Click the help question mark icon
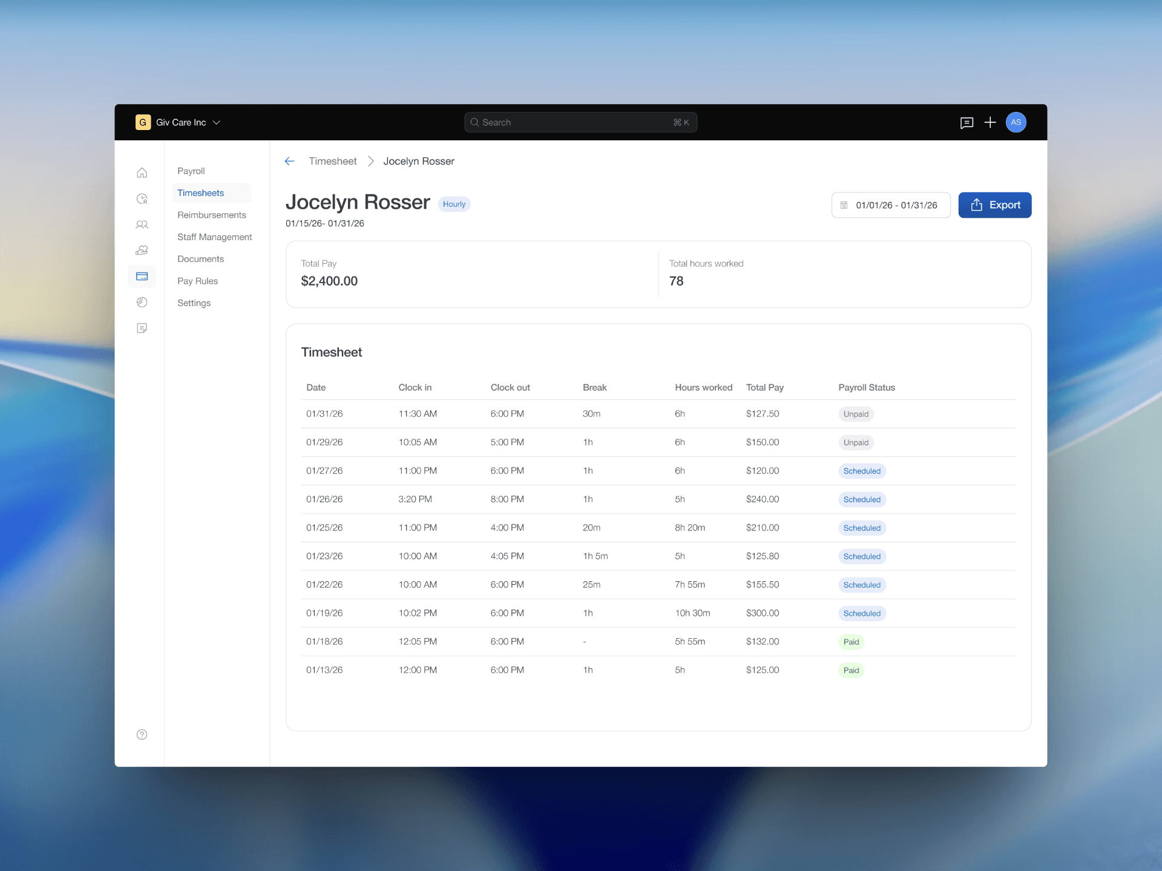Screen dimensions: 1162x871 (x=142, y=734)
